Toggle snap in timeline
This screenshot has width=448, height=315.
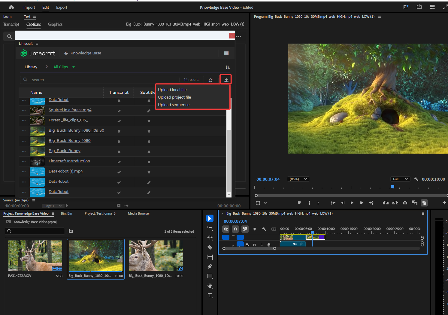coord(235,229)
